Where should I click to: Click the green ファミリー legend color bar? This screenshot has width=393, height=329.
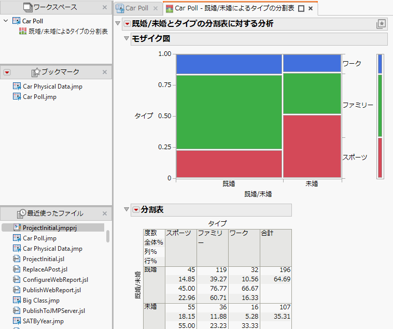pos(380,105)
